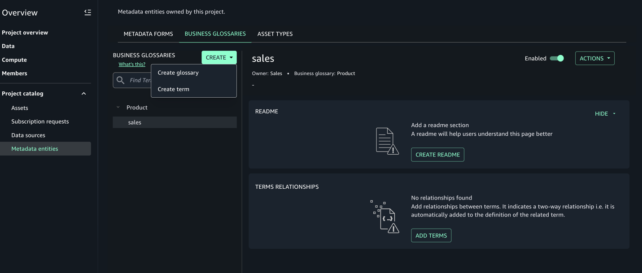The height and width of the screenshot is (273, 642).
Task: Collapse the Product glossary tree node
Action: click(118, 108)
